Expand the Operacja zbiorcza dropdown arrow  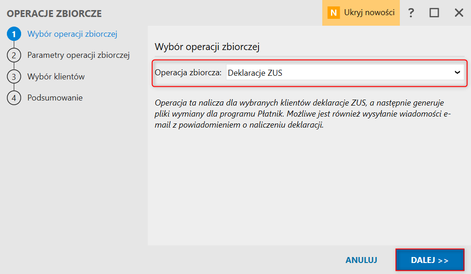tap(457, 73)
